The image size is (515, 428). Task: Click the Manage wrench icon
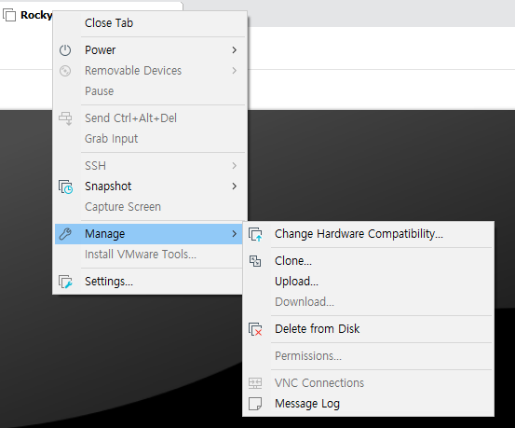point(65,234)
